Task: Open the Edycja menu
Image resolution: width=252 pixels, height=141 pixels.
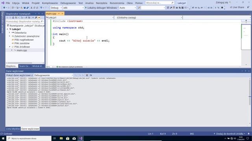Action: click(x=16, y=3)
